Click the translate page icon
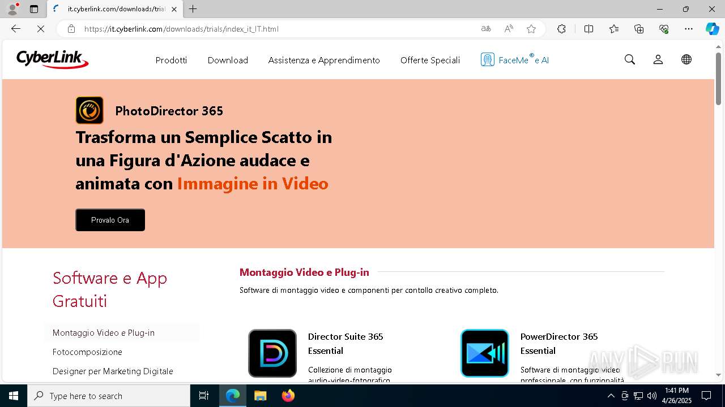 coord(486,29)
